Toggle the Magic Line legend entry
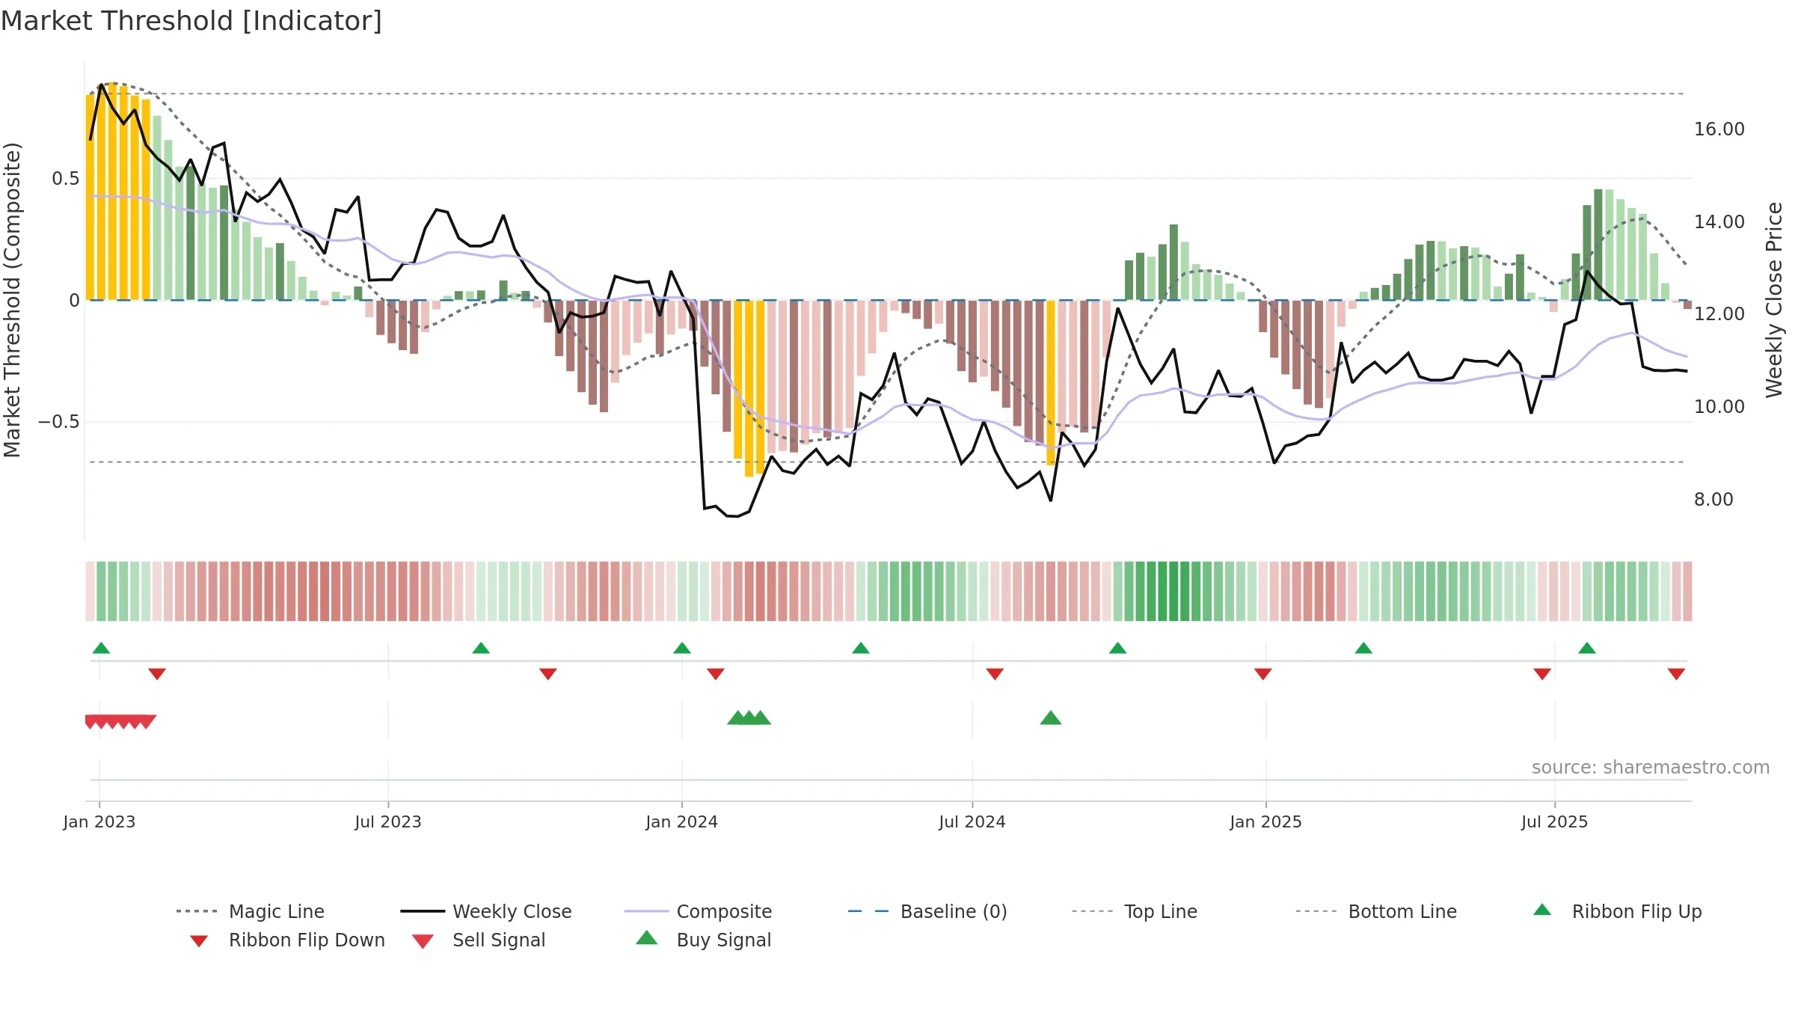The height and width of the screenshot is (1010, 1795). tap(251, 911)
